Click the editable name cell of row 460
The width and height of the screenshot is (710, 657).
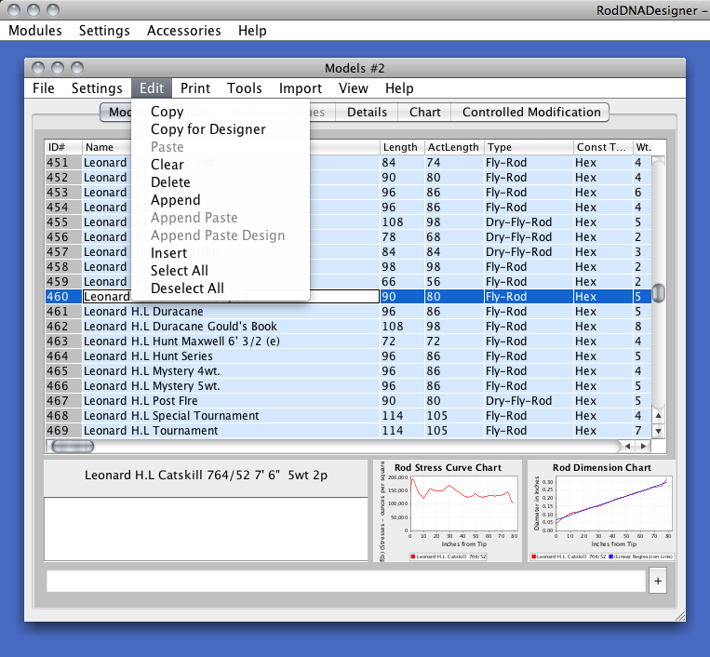[231, 297]
